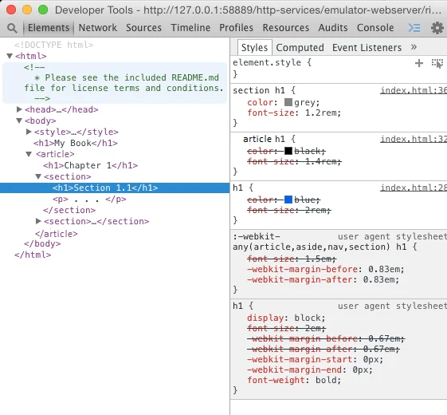Select the DOCTYPE html row
This screenshot has height=415, width=447.
pyautogui.click(x=54, y=45)
